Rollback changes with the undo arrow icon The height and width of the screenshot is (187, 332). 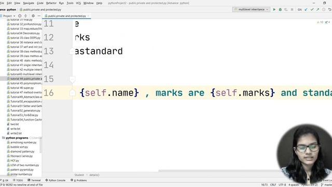(x=330, y=9)
